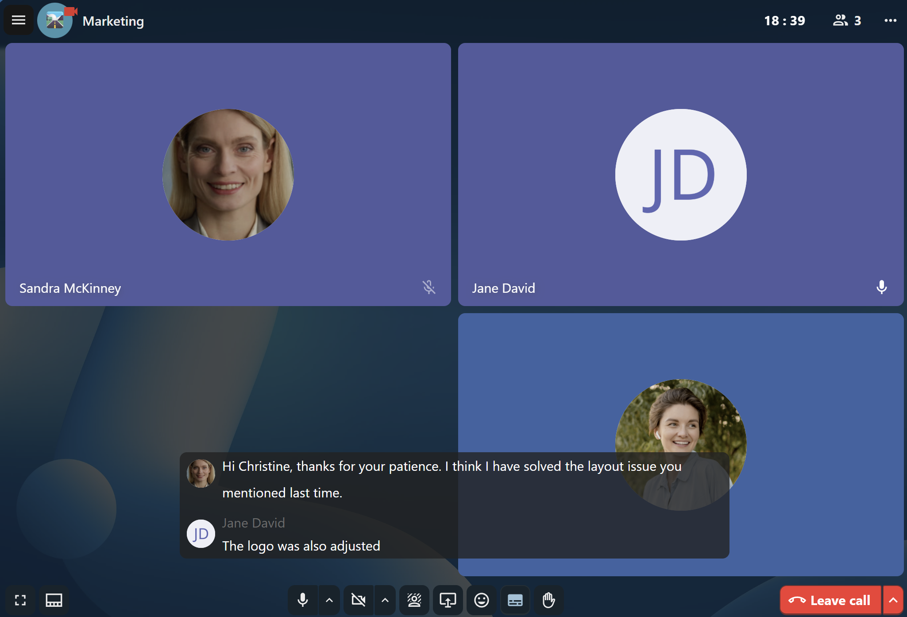Screen dimensions: 907x617
Task: Open the emoji reactions picker
Action: (482, 600)
